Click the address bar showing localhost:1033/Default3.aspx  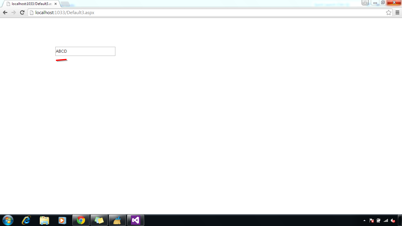[x=210, y=12]
